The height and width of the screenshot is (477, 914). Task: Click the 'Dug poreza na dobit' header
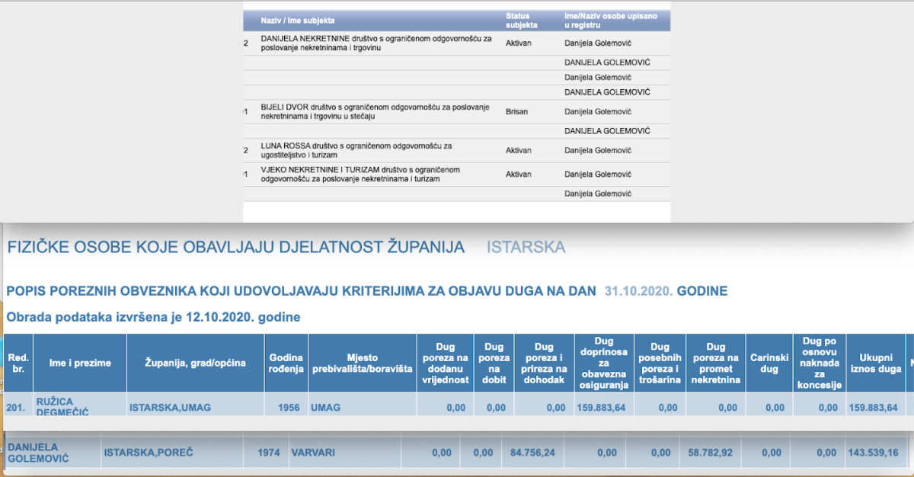pos(493,363)
